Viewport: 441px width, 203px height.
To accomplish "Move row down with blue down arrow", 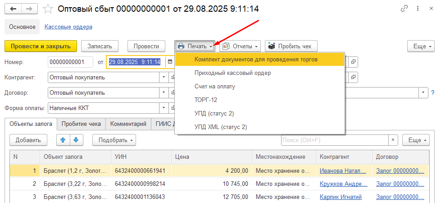I will [76, 140].
